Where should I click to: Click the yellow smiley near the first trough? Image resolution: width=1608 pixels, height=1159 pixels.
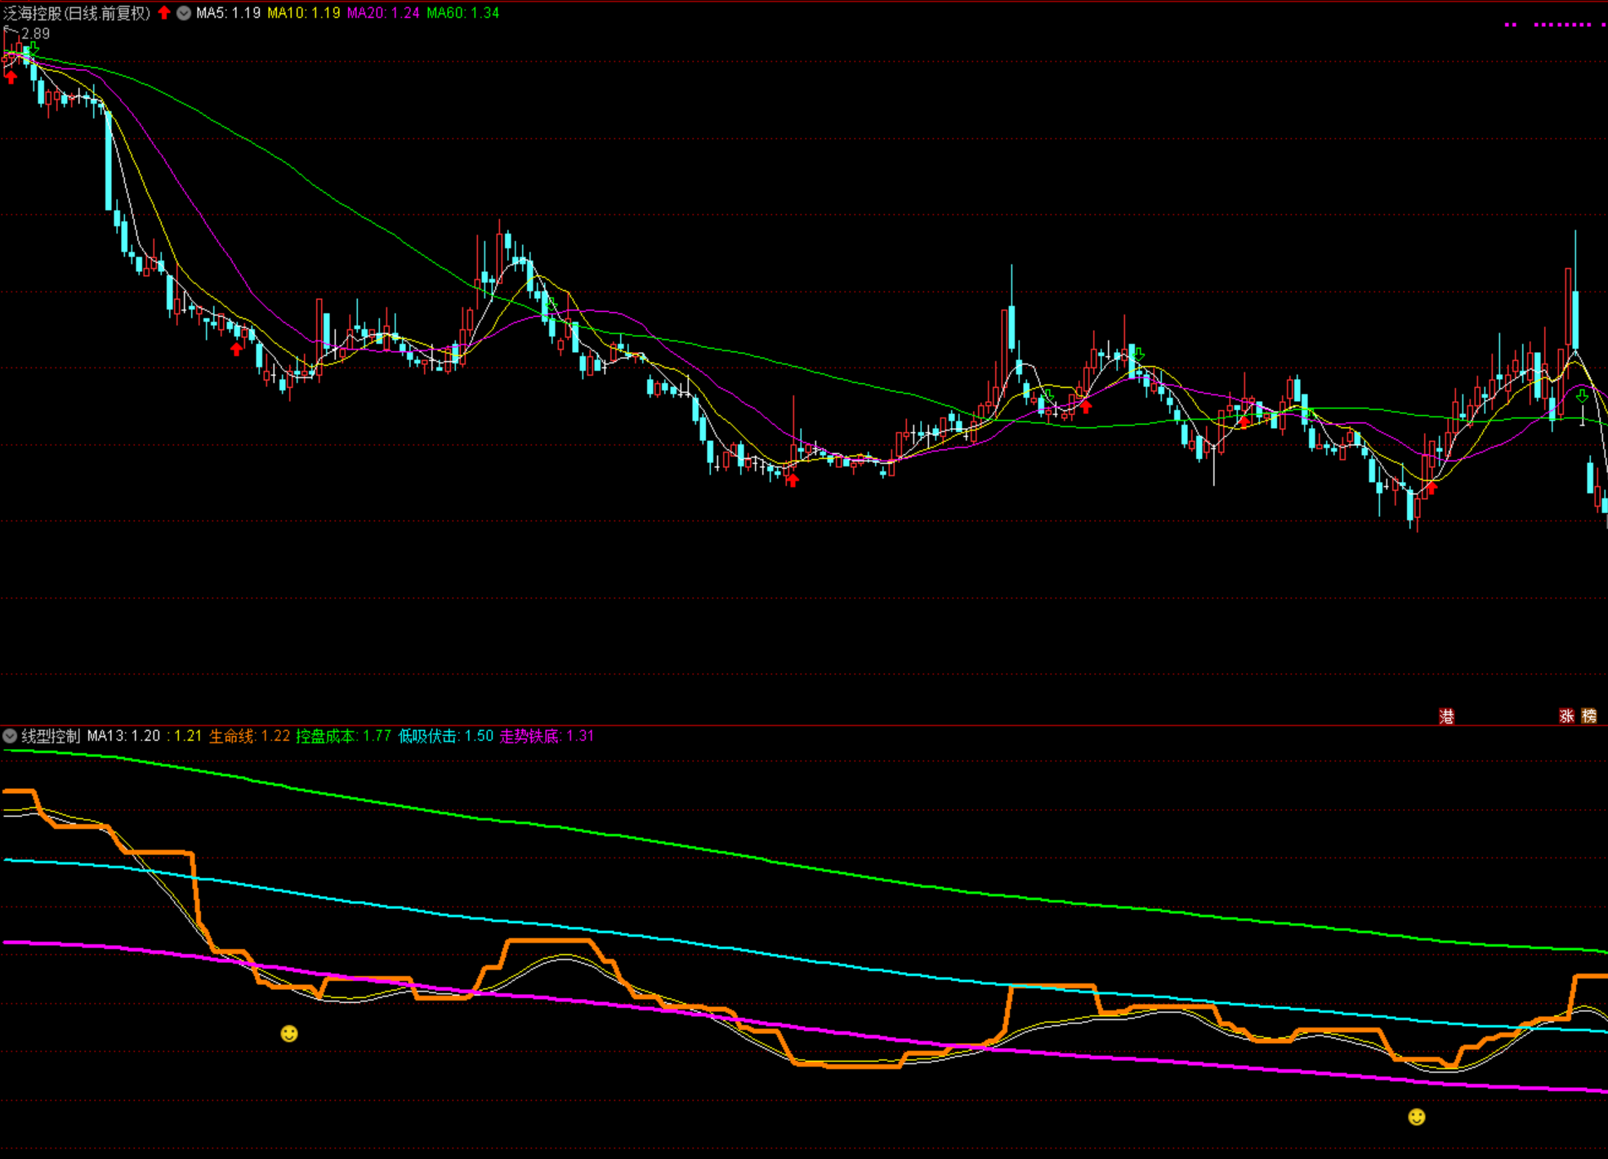(x=289, y=1034)
